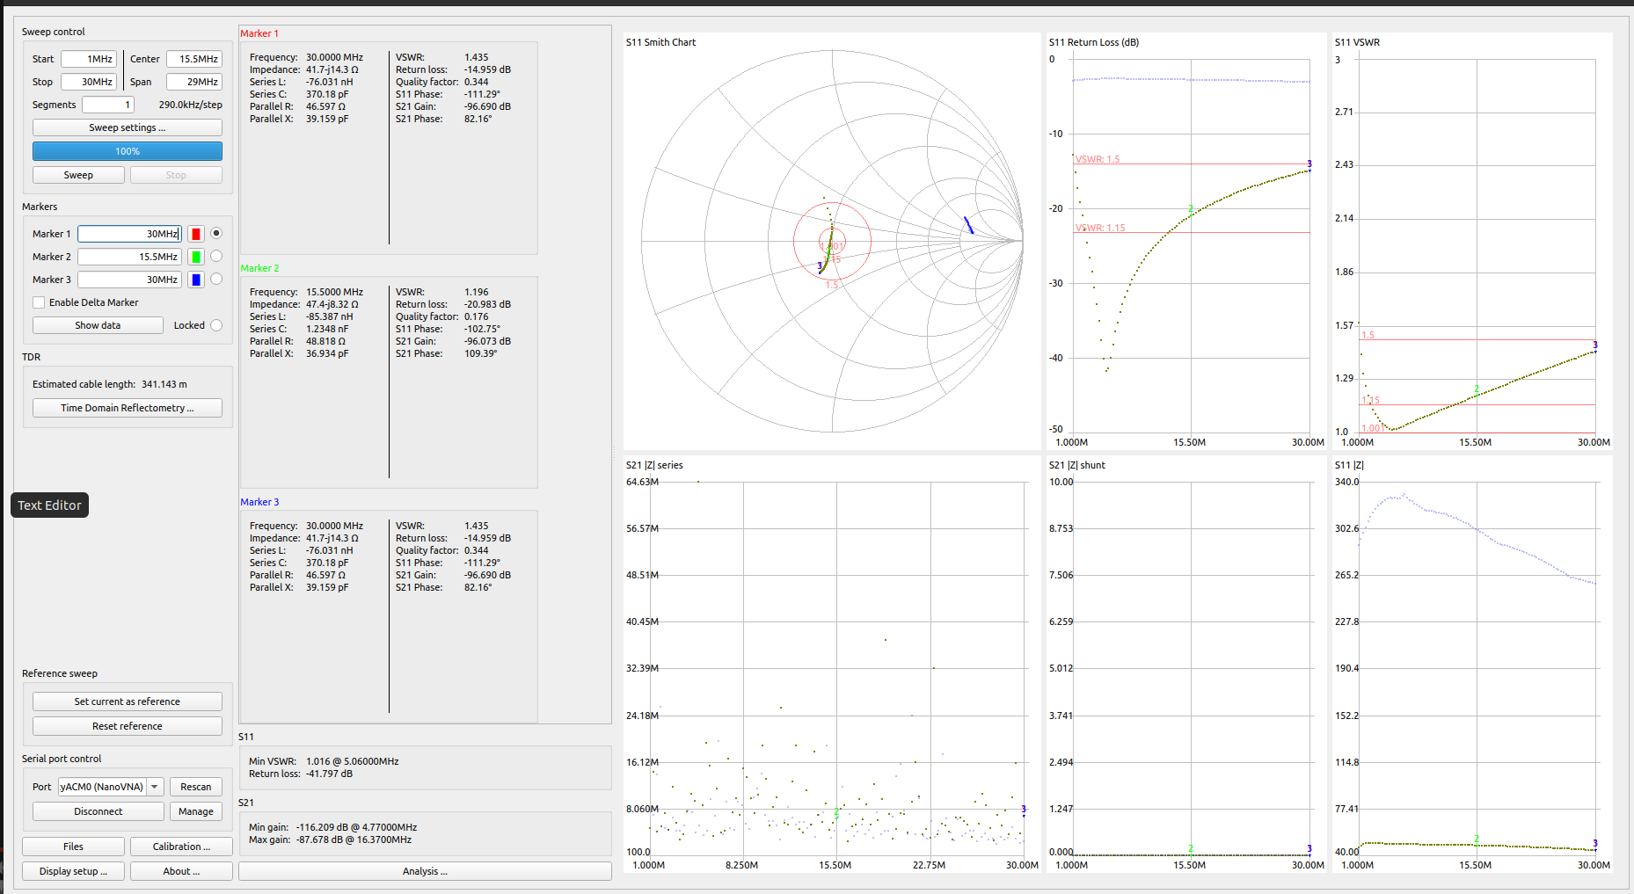Image resolution: width=1634 pixels, height=894 pixels.
Task: Start a sweep with Sweep button
Action: (x=78, y=175)
